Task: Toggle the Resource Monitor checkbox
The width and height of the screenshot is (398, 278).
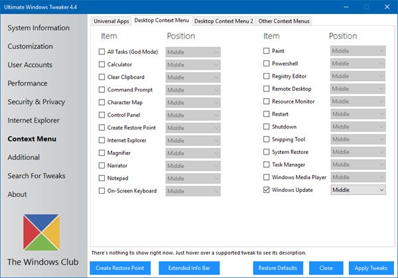Action: (x=266, y=102)
